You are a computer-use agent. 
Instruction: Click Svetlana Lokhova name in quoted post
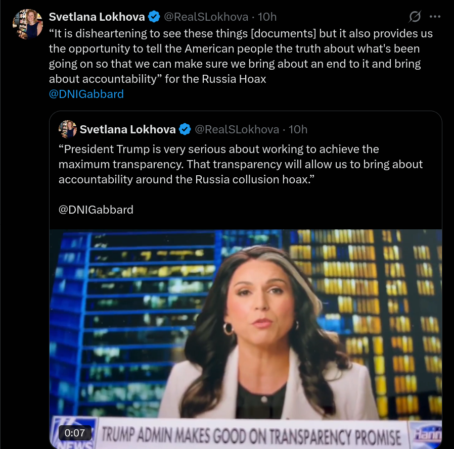coord(127,129)
